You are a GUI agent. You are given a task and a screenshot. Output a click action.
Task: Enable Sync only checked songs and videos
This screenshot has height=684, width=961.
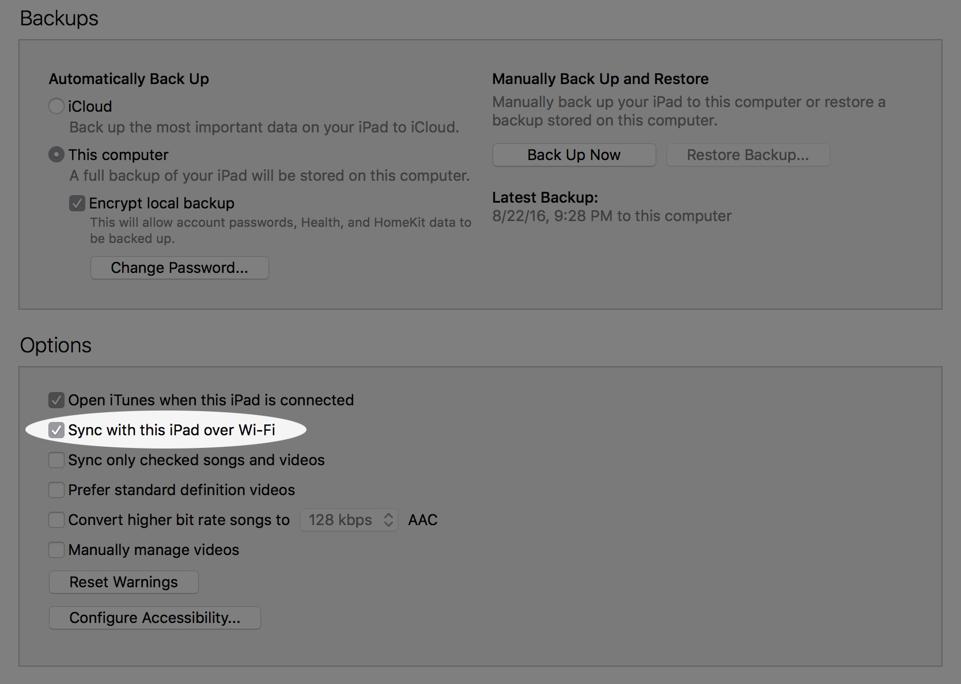tap(56, 460)
